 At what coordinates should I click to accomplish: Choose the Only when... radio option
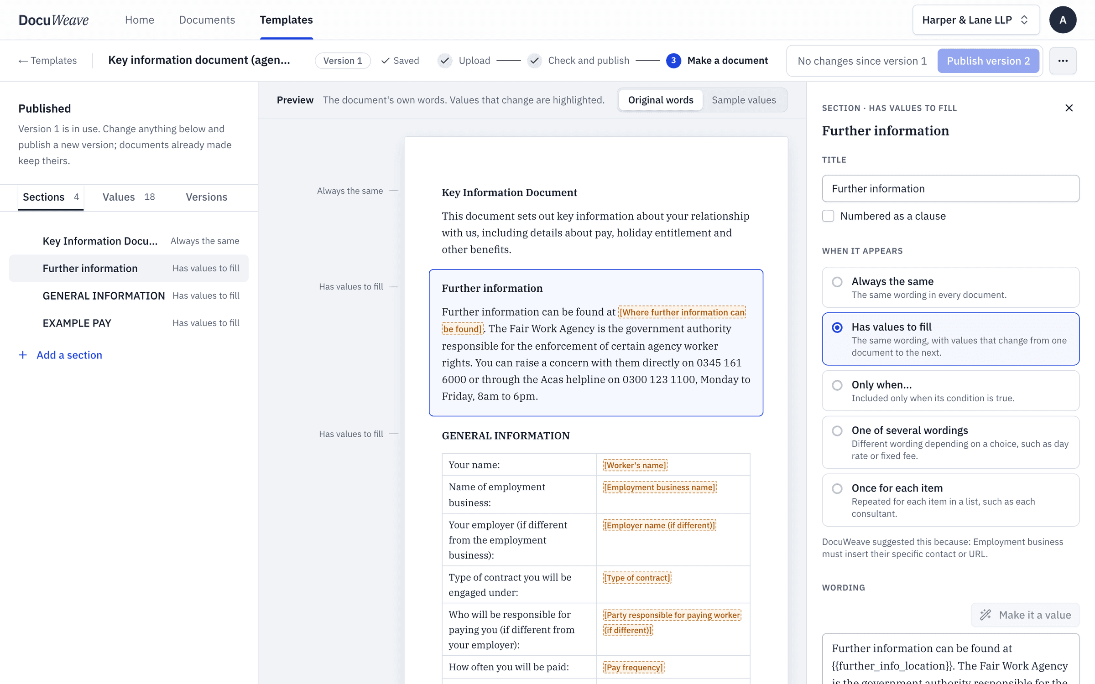(x=950, y=391)
